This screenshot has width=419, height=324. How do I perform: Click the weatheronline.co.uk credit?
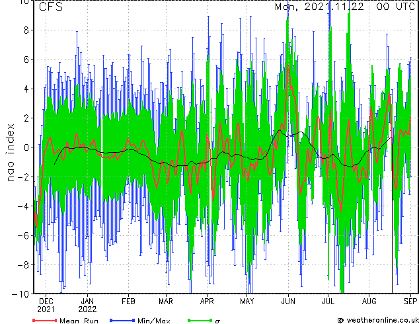click(378, 320)
